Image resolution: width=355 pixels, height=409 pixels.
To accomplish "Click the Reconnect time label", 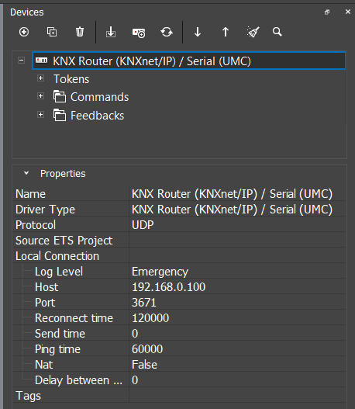I will click(x=74, y=318).
